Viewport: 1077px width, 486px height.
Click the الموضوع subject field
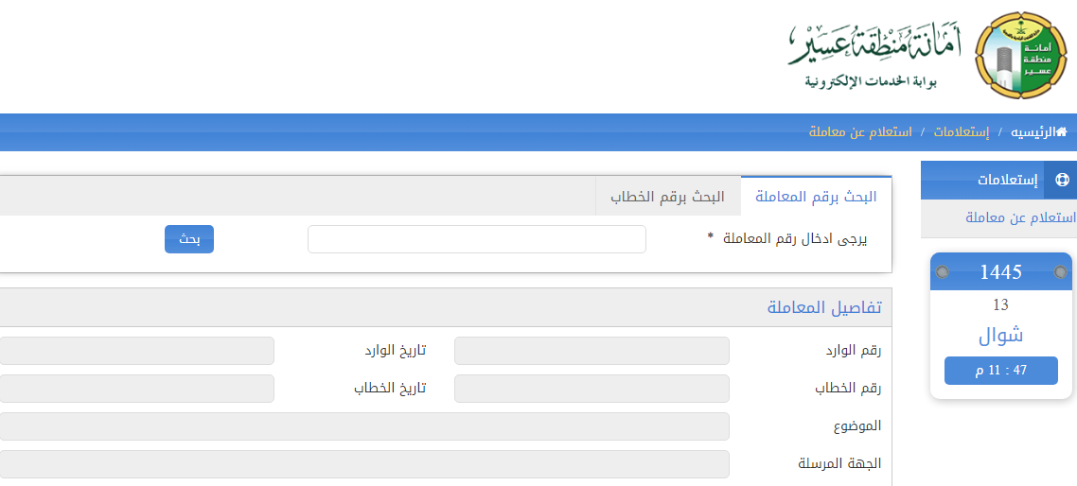pos(364,426)
